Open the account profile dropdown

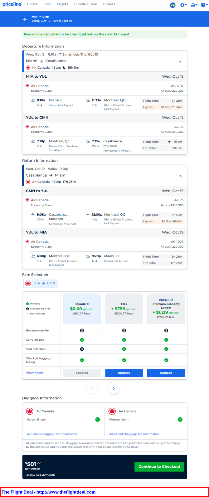(184, 5)
